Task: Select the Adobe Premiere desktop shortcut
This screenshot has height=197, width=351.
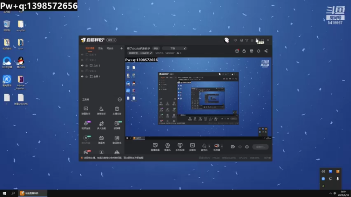Action: click(x=21, y=82)
